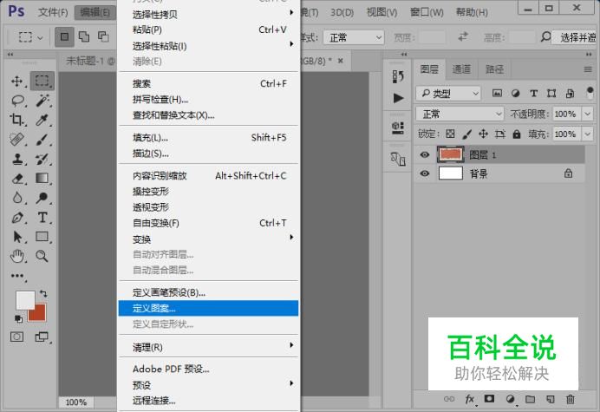This screenshot has height=412, width=600.
Task: Expand 不透明度 opacity dropdown arrow
Action: click(587, 114)
